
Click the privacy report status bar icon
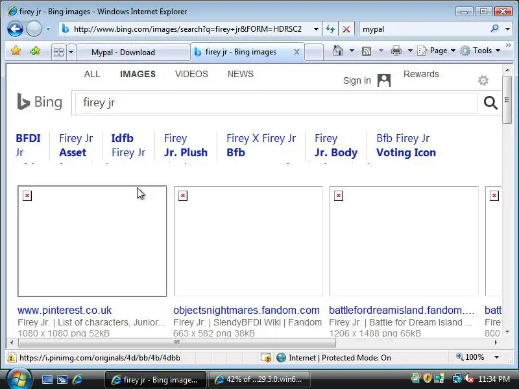(265, 358)
